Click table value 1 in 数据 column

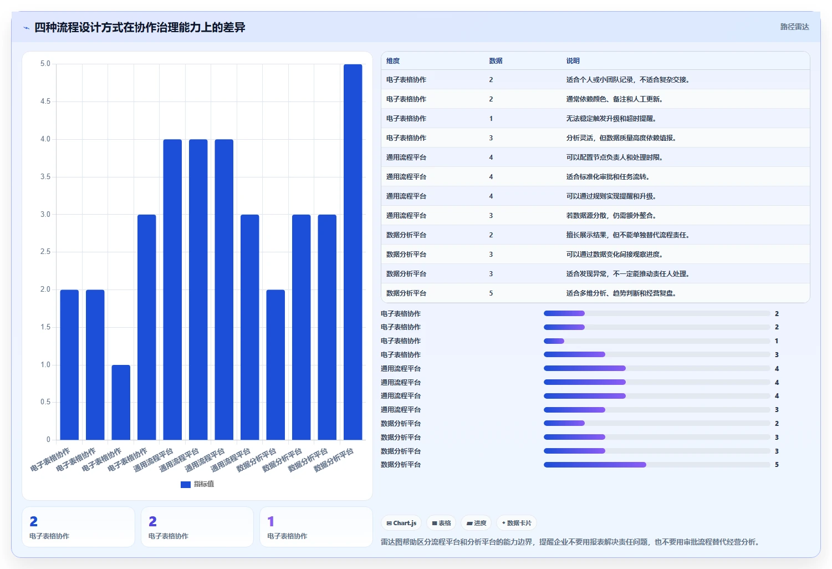click(x=491, y=119)
